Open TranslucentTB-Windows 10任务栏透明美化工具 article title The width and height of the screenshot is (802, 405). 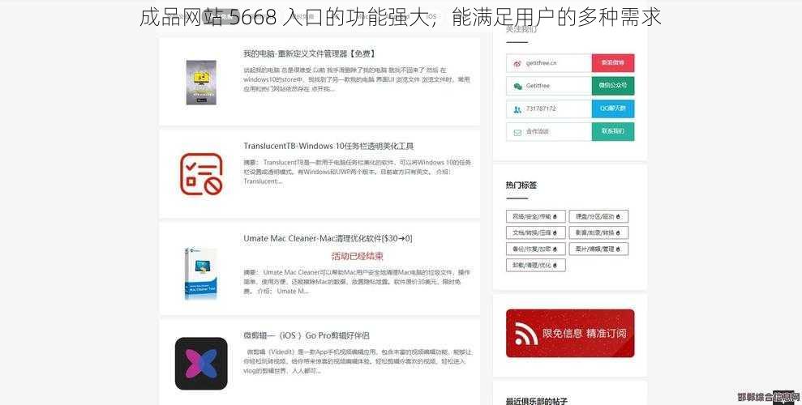(328, 146)
